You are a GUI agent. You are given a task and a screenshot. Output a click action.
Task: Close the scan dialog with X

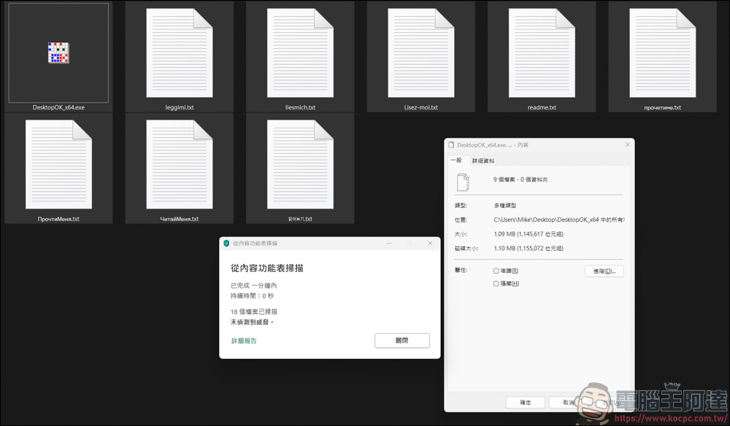pos(430,243)
